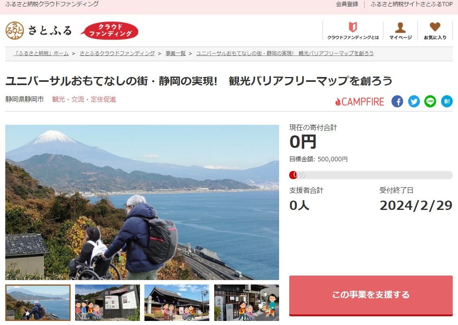Open 会員登録 link in top bar

(x=347, y=4)
